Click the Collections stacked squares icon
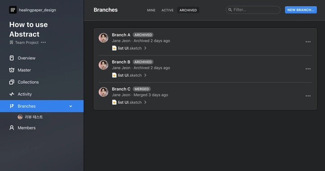The width and height of the screenshot is (325, 171). pyautogui.click(x=12, y=82)
